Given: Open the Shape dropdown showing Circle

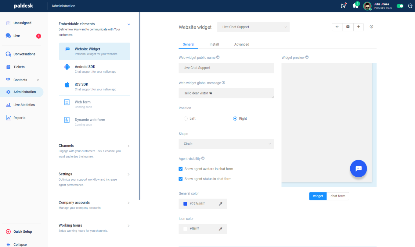Looking at the screenshot, I should (226, 144).
